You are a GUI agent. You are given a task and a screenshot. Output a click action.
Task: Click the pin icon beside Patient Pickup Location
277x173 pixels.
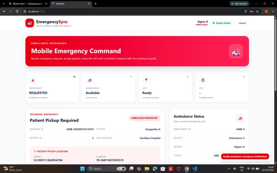click(35, 151)
